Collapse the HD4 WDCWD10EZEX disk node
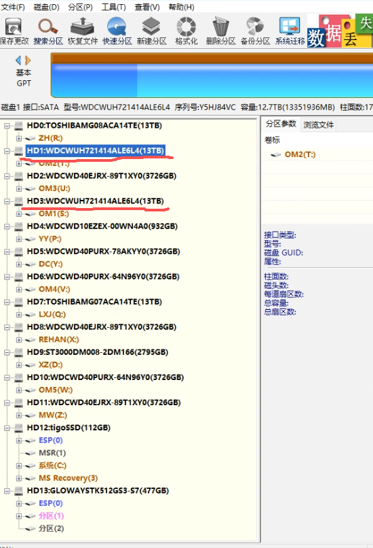Image resolution: width=373 pixels, height=548 pixels. pyautogui.click(x=7, y=226)
